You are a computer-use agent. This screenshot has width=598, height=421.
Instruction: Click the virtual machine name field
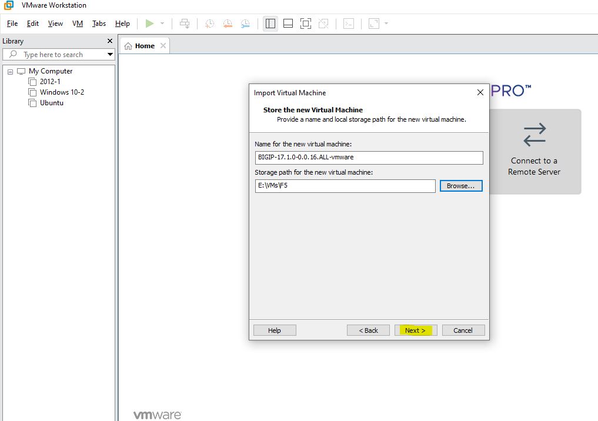[x=369, y=158]
